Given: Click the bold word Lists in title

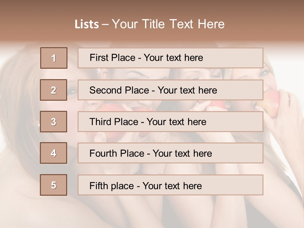Looking at the screenshot, I should click(x=86, y=24).
